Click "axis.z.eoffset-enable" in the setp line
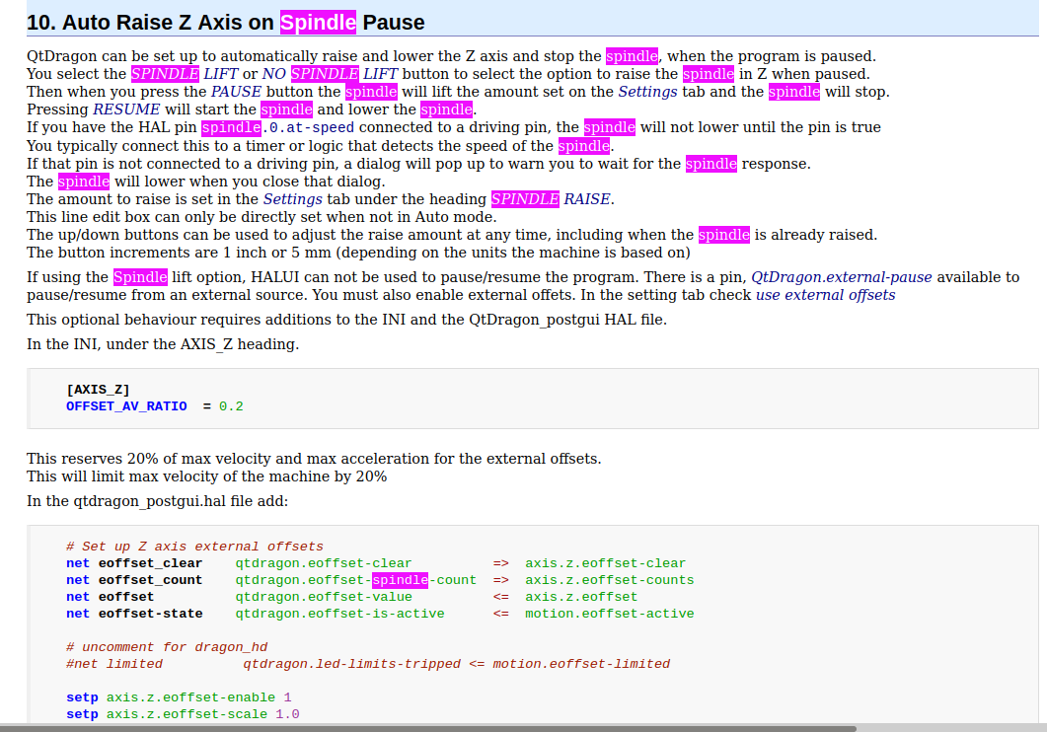Viewport: 1047px width, 732px height. coord(190,698)
